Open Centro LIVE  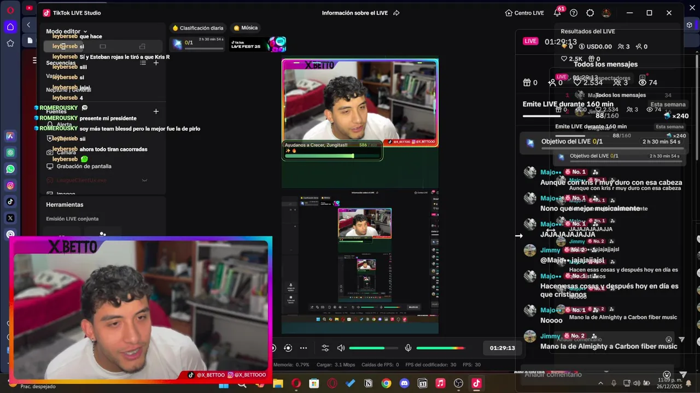pyautogui.click(x=524, y=13)
